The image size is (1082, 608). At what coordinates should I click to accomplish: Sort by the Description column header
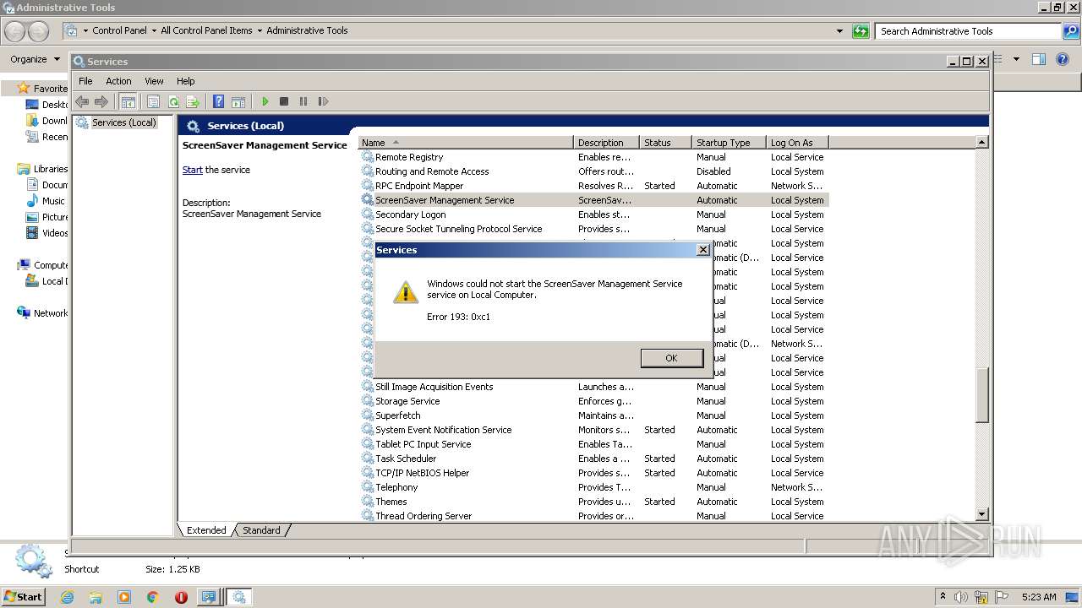point(606,143)
